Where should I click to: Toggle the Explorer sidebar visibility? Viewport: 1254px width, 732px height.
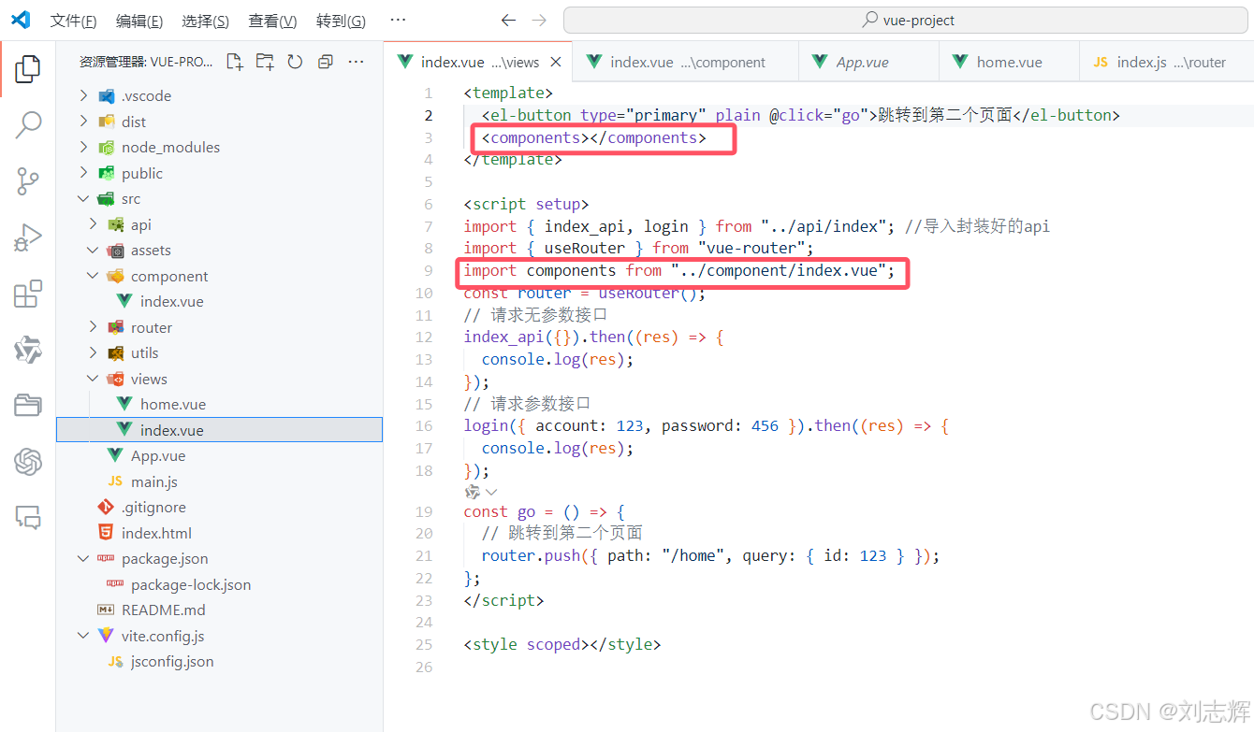point(28,68)
